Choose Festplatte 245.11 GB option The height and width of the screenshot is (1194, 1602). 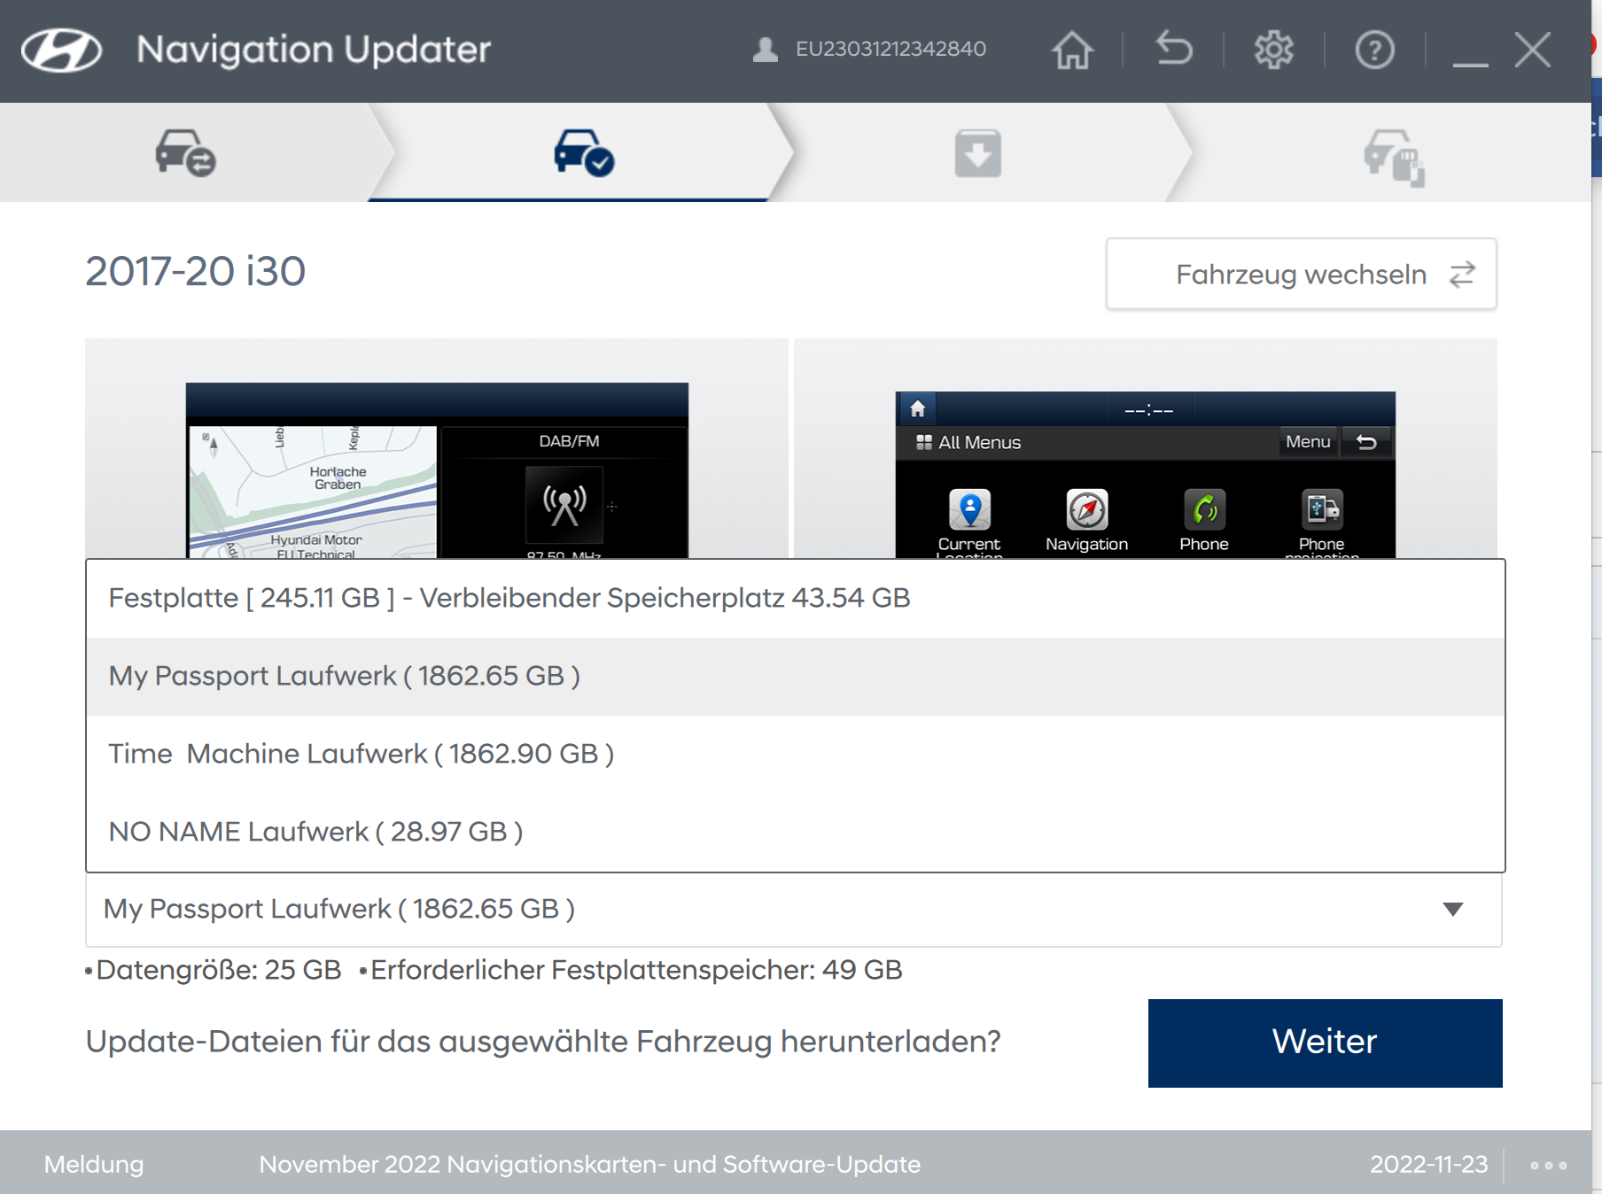pyautogui.click(x=795, y=598)
